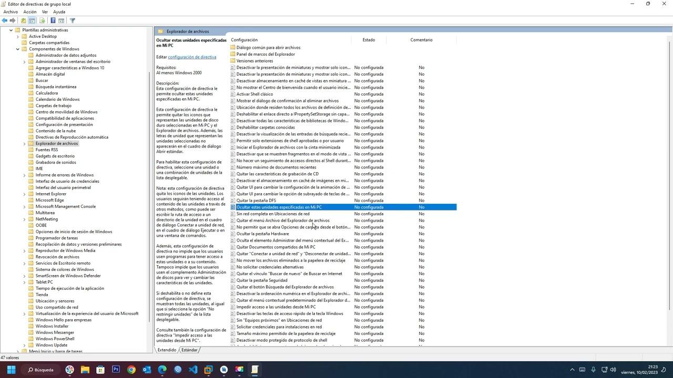Image resolution: width=673 pixels, height=378 pixels.
Task: Select 'No solicitar credenciales alternativas' policy
Action: tap(270, 267)
